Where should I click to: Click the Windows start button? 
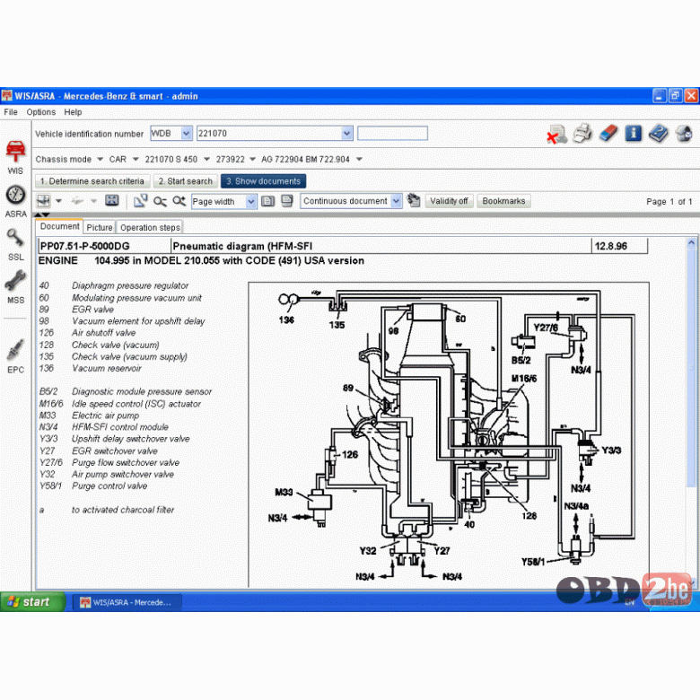tap(32, 602)
